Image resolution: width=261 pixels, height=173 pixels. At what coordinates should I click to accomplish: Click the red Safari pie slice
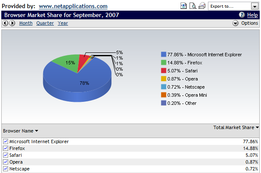pyautogui.click(x=83, y=62)
